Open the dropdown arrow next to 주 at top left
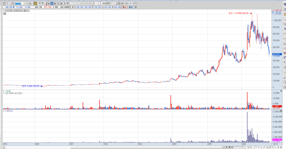The width and height of the screenshot is (286, 149). click(x=10, y=3)
